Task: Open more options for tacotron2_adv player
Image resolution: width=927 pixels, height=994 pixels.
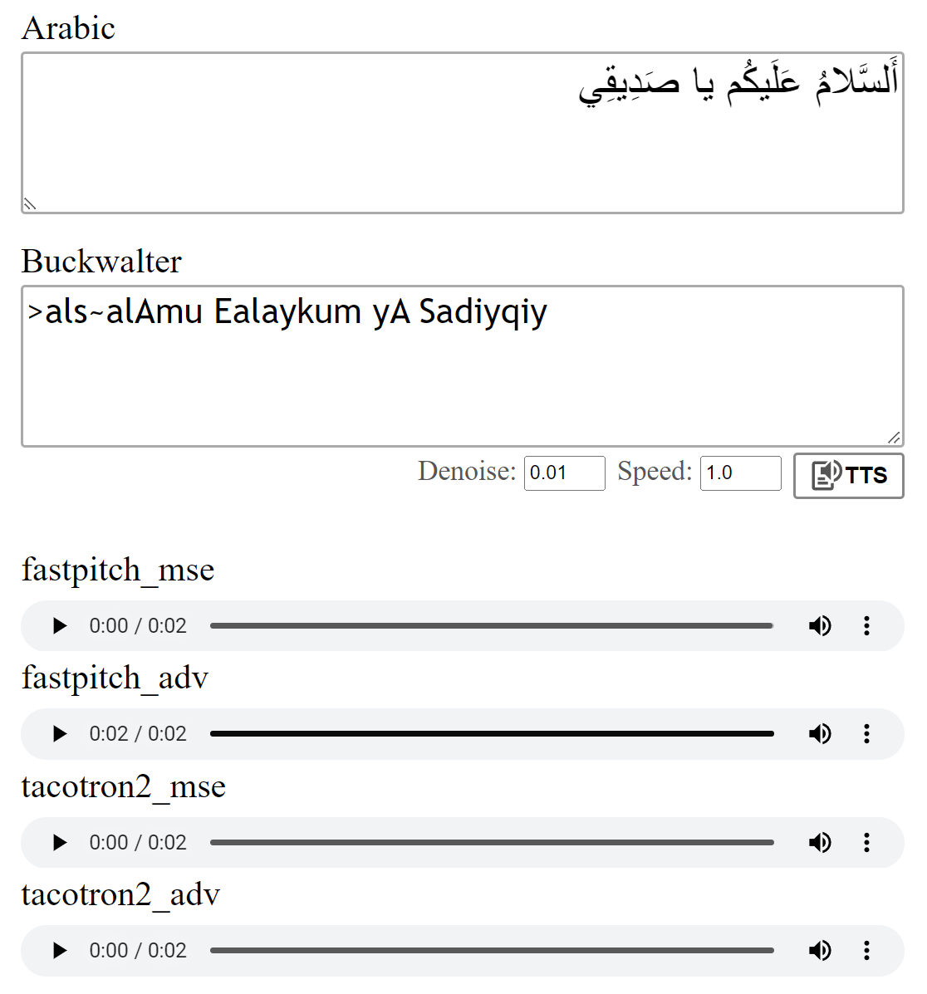Action: click(866, 951)
